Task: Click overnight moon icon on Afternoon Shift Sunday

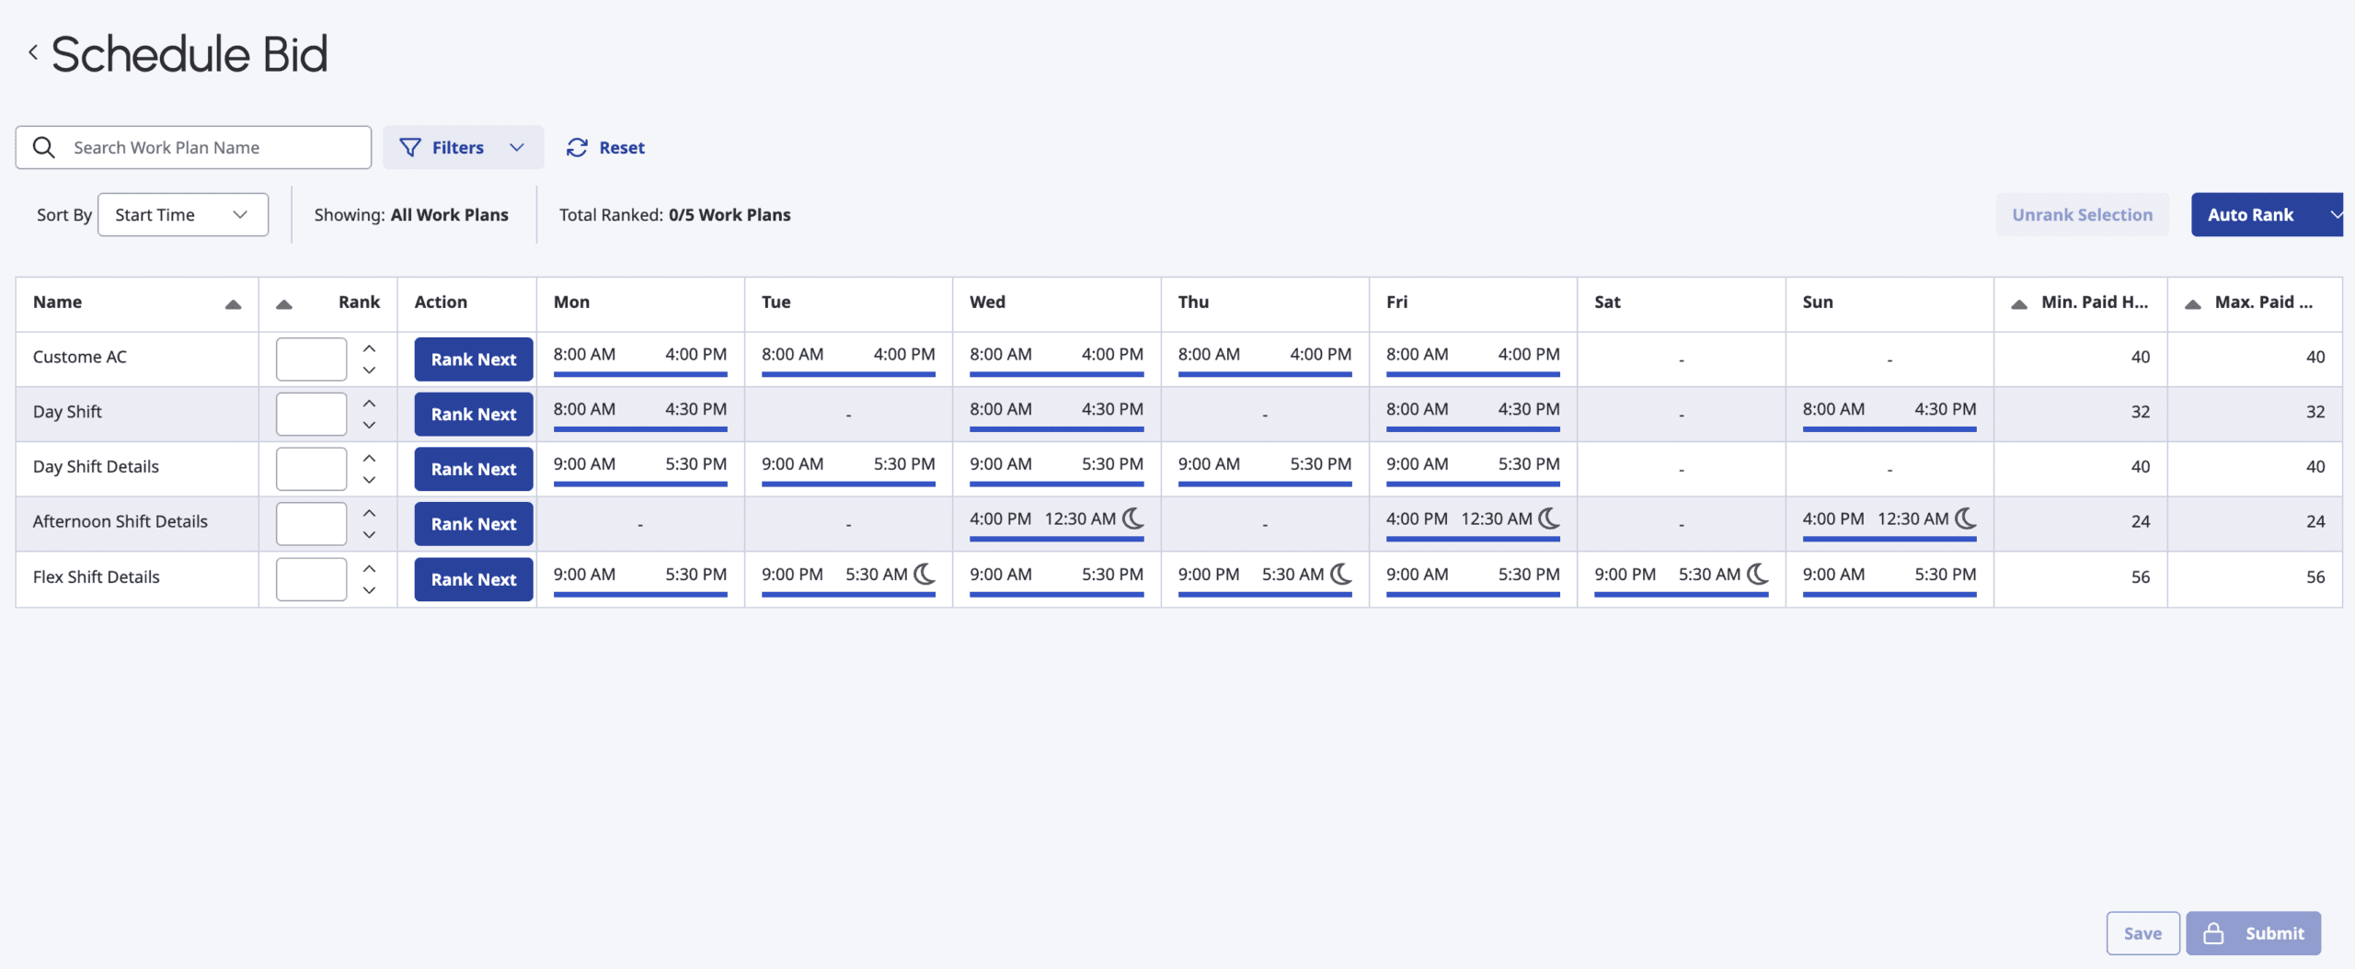Action: (1966, 519)
